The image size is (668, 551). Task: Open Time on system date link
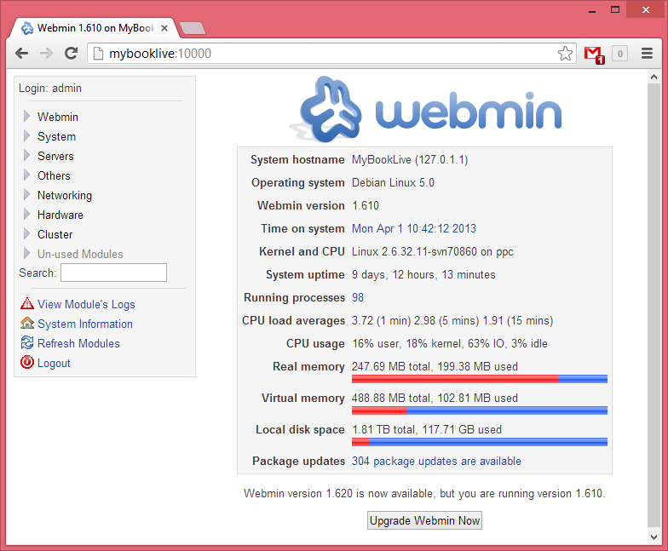pyautogui.click(x=414, y=228)
